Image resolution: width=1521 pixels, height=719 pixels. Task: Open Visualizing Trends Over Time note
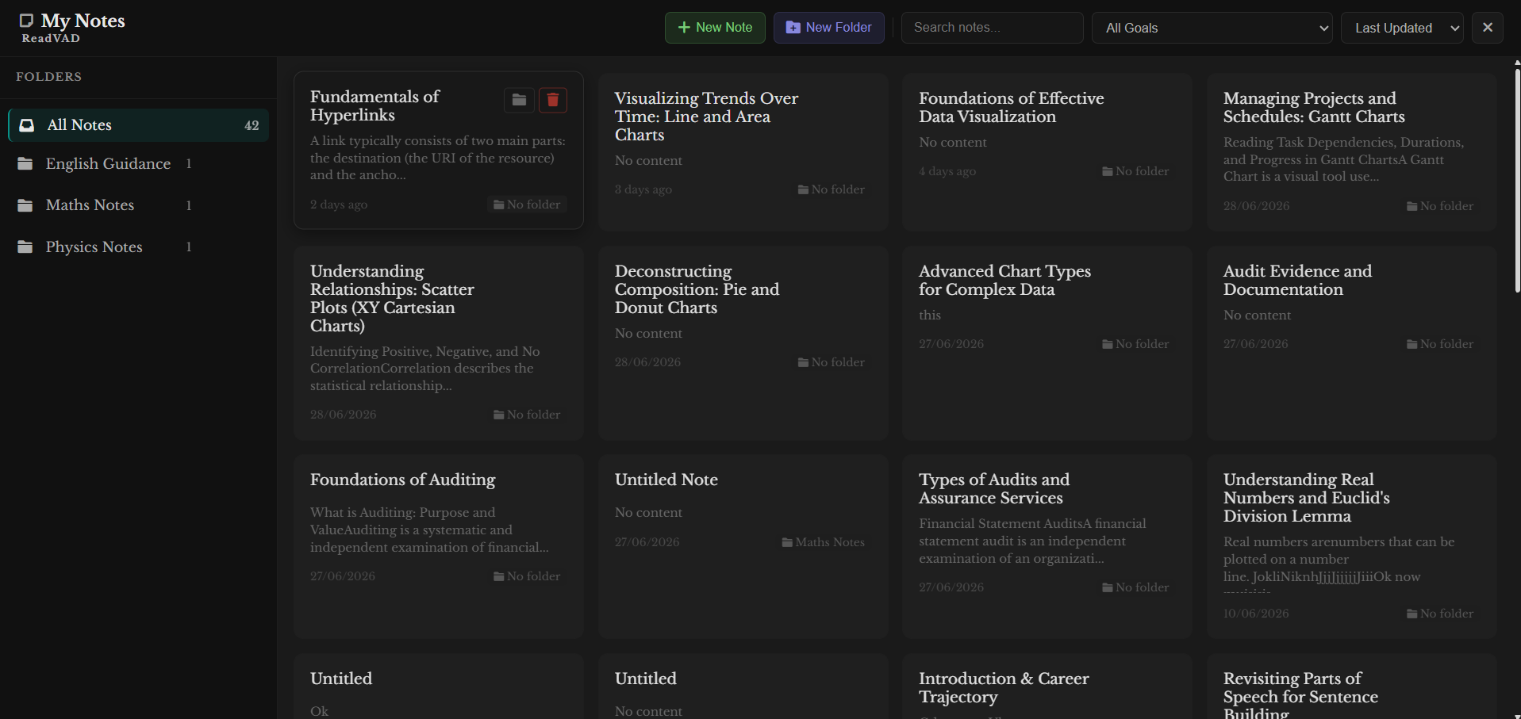point(743,152)
